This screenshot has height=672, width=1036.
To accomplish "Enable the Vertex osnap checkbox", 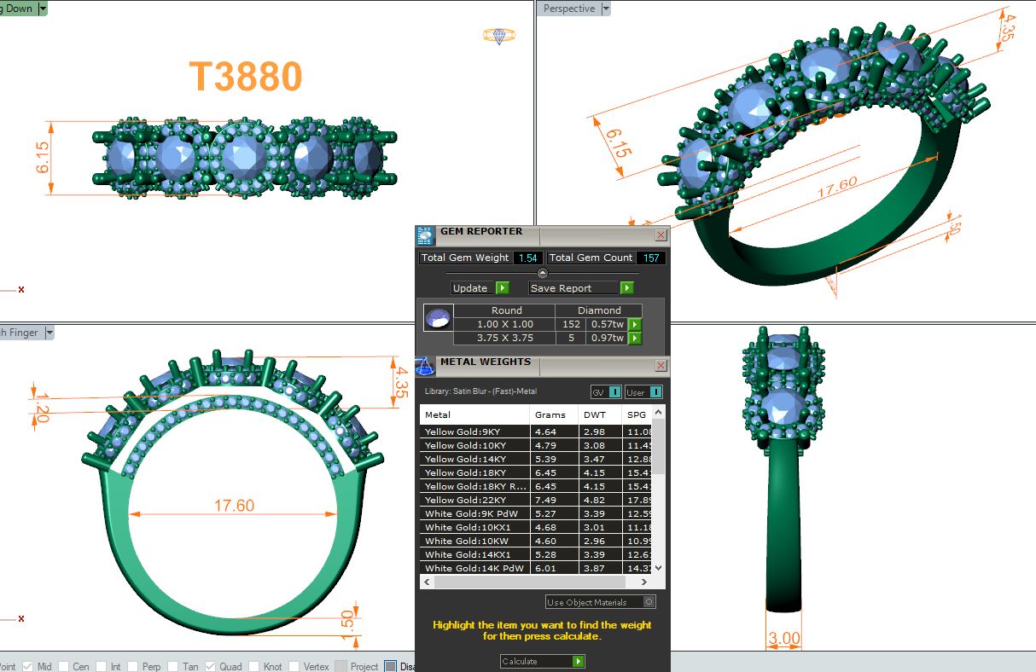I will (294, 667).
